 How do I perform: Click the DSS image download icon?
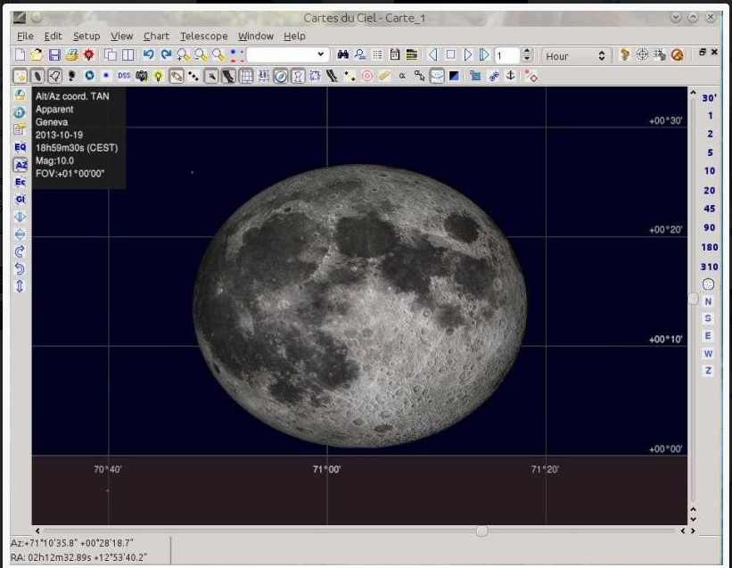click(x=124, y=76)
